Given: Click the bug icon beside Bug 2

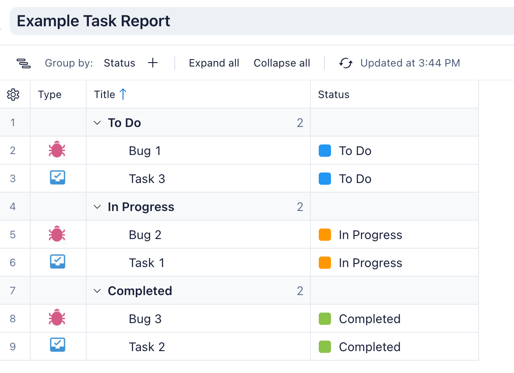Looking at the screenshot, I should tap(57, 235).
